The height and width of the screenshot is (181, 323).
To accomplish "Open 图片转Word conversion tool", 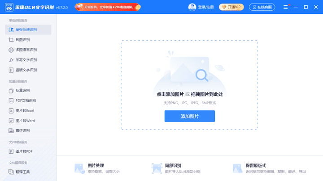I will point(28,121).
